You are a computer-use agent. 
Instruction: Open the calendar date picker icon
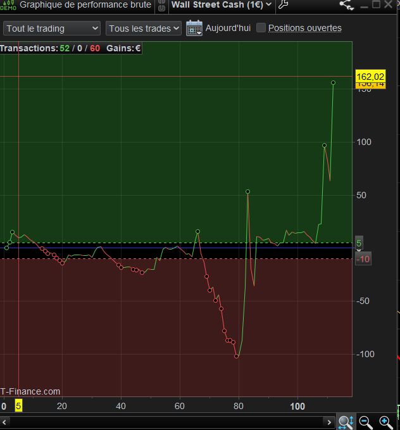coord(194,28)
